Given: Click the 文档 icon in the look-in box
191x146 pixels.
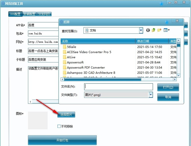Looking at the screenshot, I should [87, 30].
